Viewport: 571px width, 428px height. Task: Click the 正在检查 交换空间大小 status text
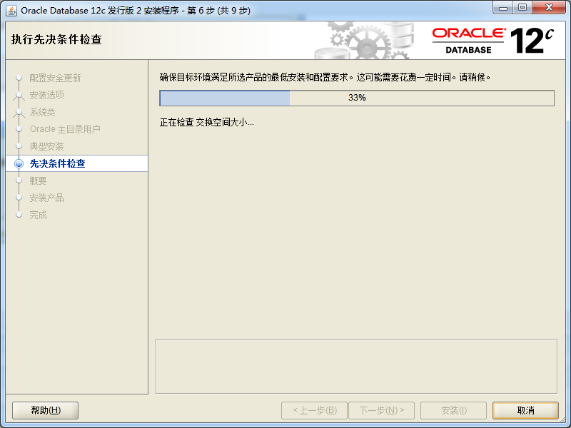tap(207, 122)
